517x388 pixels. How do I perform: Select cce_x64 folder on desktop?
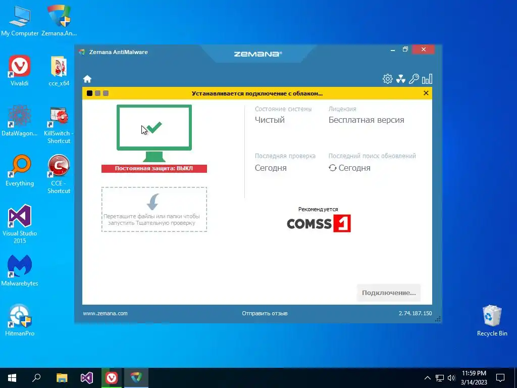(x=59, y=71)
